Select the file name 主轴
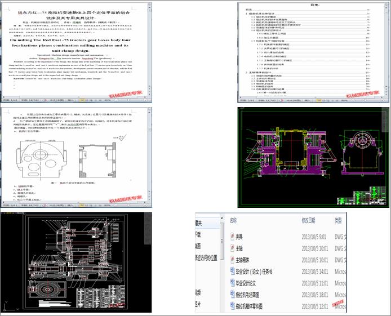 click(x=239, y=248)
